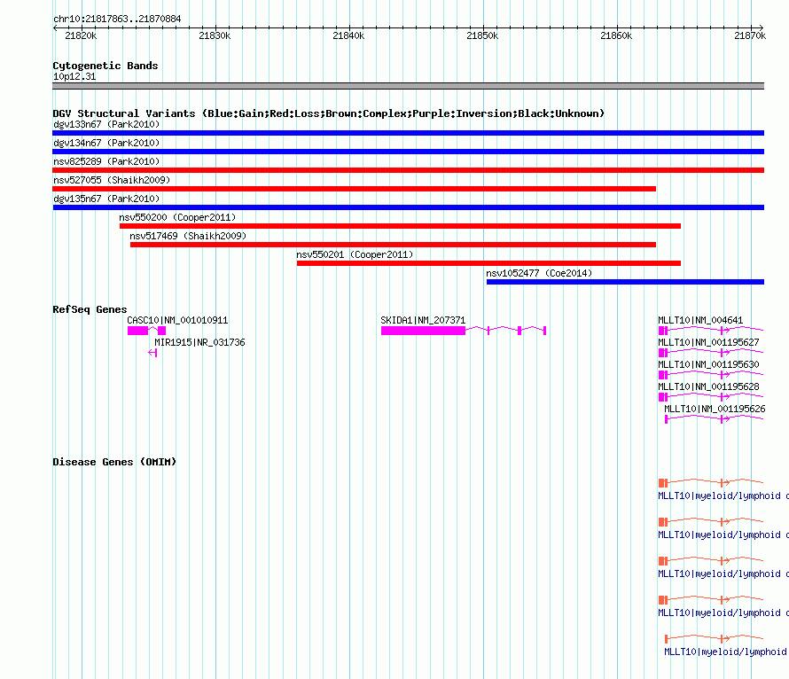Image resolution: width=789 pixels, height=679 pixels.
Task: Click the nsv550200 (Cooper2011) variant label
Action: [177, 217]
